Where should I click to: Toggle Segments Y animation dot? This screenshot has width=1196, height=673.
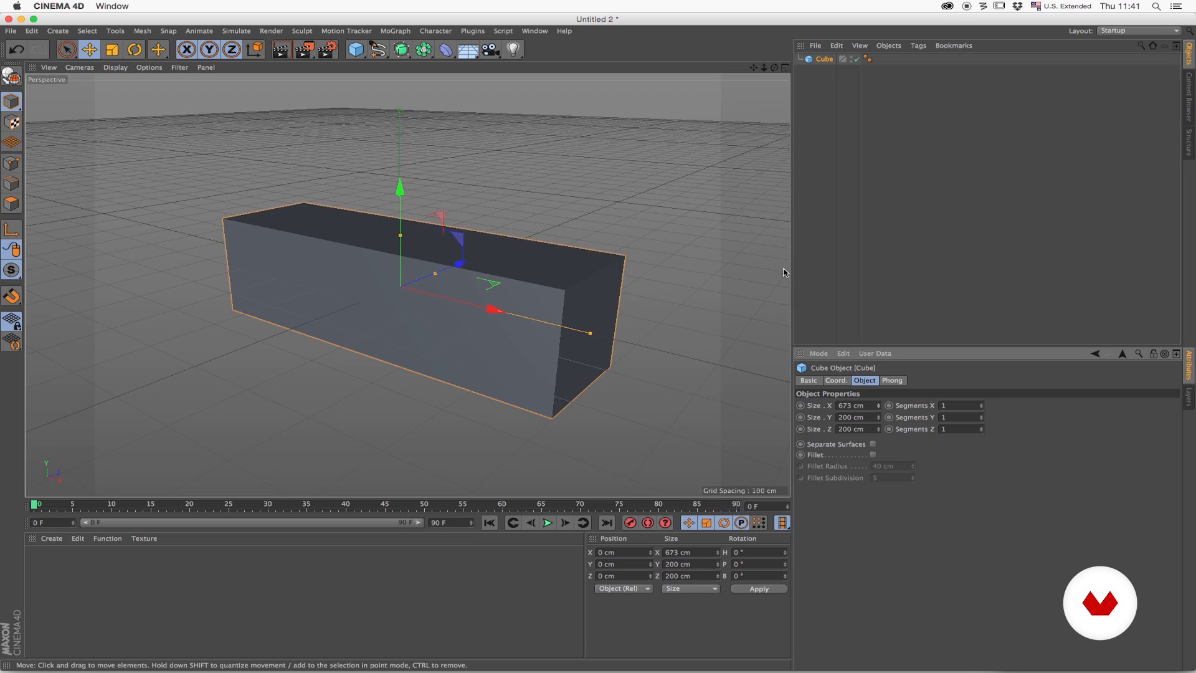pyautogui.click(x=889, y=418)
